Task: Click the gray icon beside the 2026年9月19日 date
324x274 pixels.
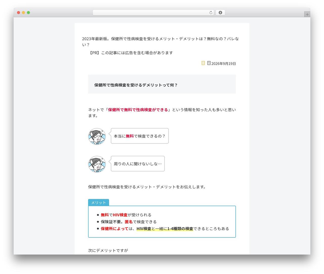Action: 209,63
